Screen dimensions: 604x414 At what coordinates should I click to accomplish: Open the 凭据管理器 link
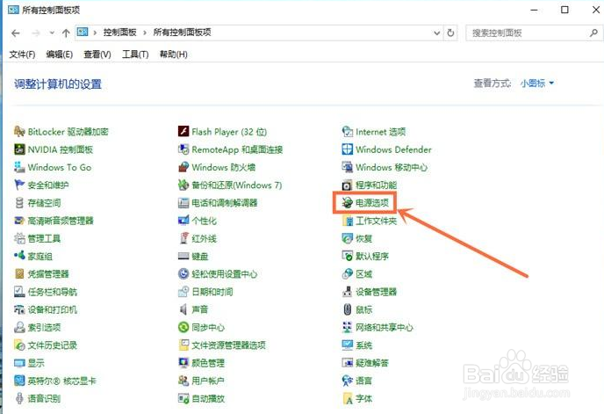48,274
